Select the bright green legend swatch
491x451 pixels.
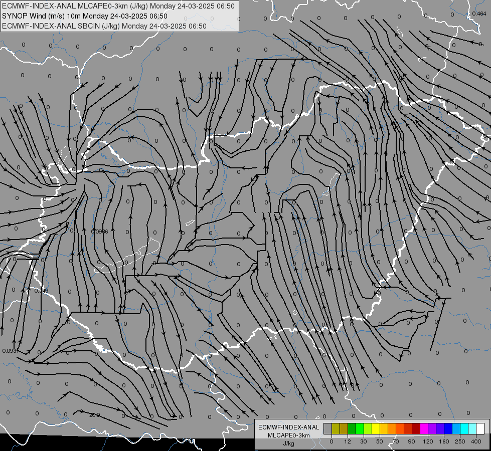(360, 428)
